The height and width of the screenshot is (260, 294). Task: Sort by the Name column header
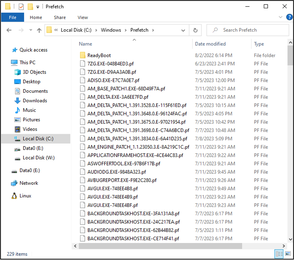pos(86,44)
